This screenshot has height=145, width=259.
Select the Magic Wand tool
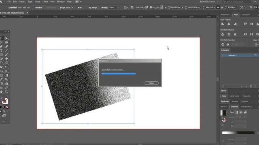click(x=2, y=42)
